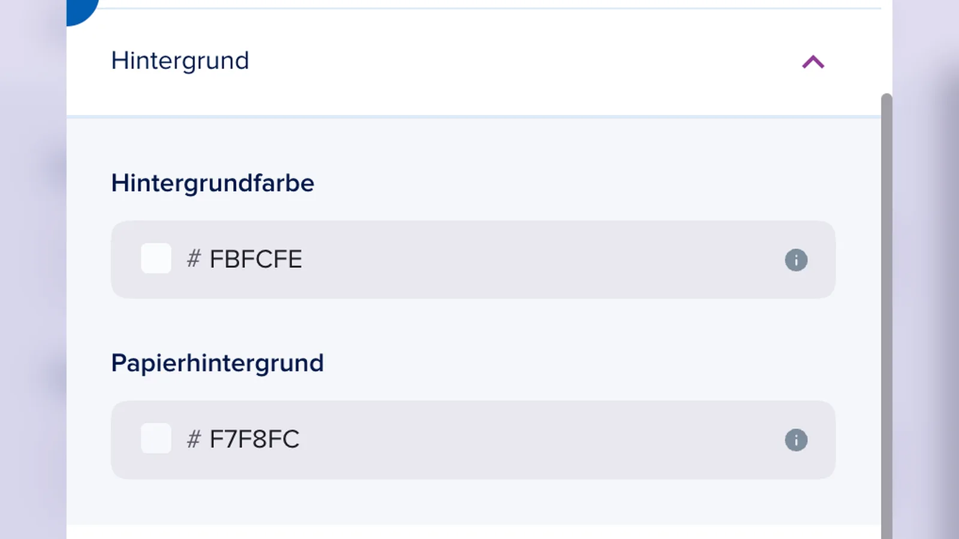Open the info icon for Papierhintergrund
The height and width of the screenshot is (539, 959).
796,440
